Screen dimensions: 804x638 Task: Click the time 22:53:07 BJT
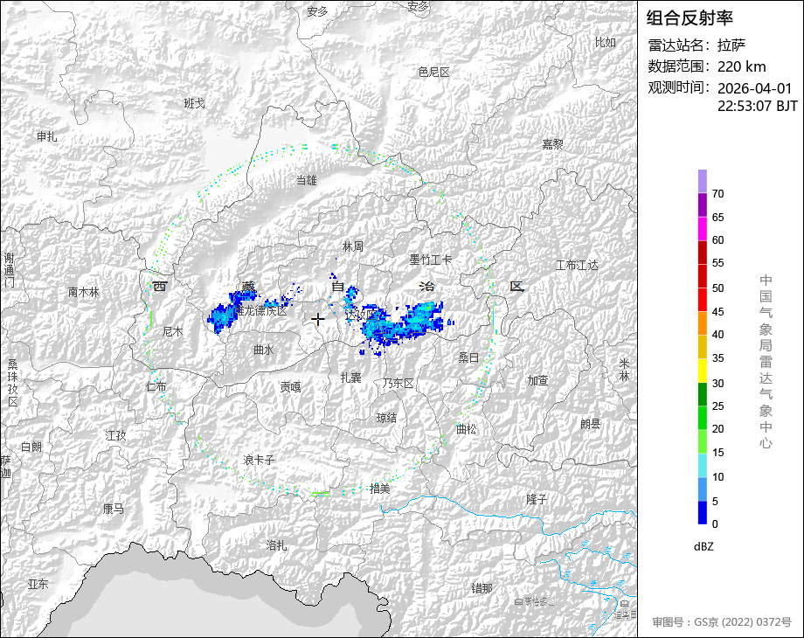[758, 106]
